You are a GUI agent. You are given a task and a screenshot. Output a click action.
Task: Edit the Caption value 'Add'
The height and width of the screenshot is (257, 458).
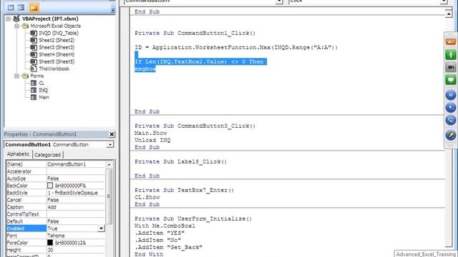click(x=76, y=207)
